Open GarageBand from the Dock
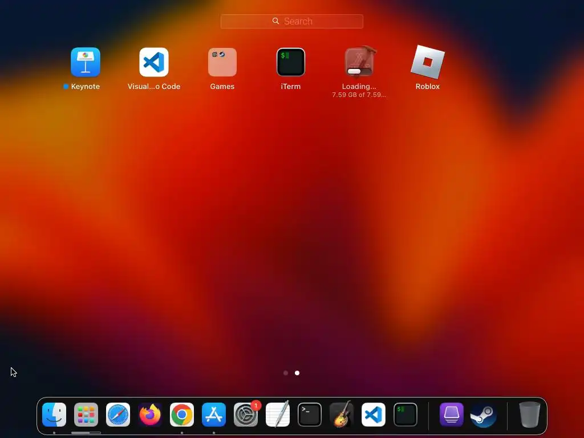The width and height of the screenshot is (584, 438). pos(342,415)
